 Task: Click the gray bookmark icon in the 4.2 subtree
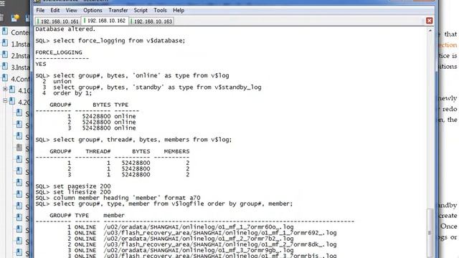pyautogui.click(x=19, y=148)
